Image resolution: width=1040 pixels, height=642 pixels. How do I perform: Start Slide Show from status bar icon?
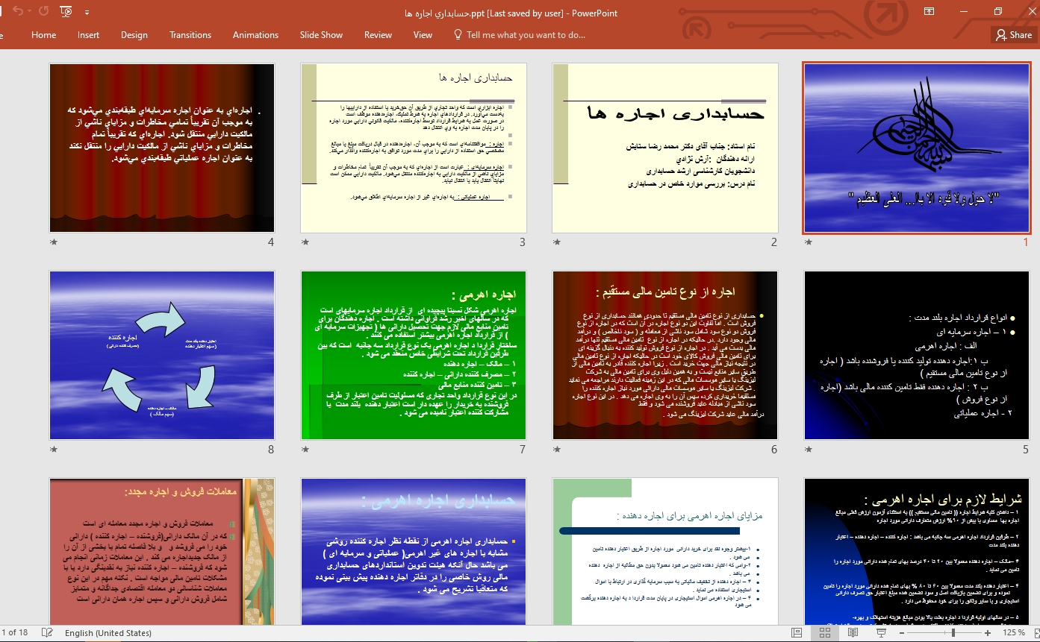881,633
